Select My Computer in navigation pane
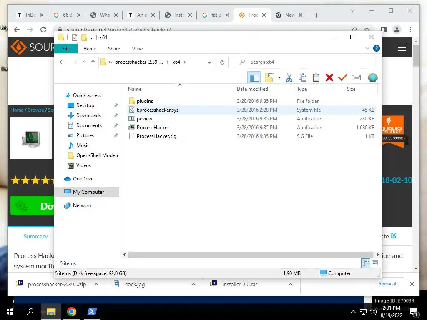Image resolution: width=427 pixels, height=320 pixels. click(x=88, y=192)
